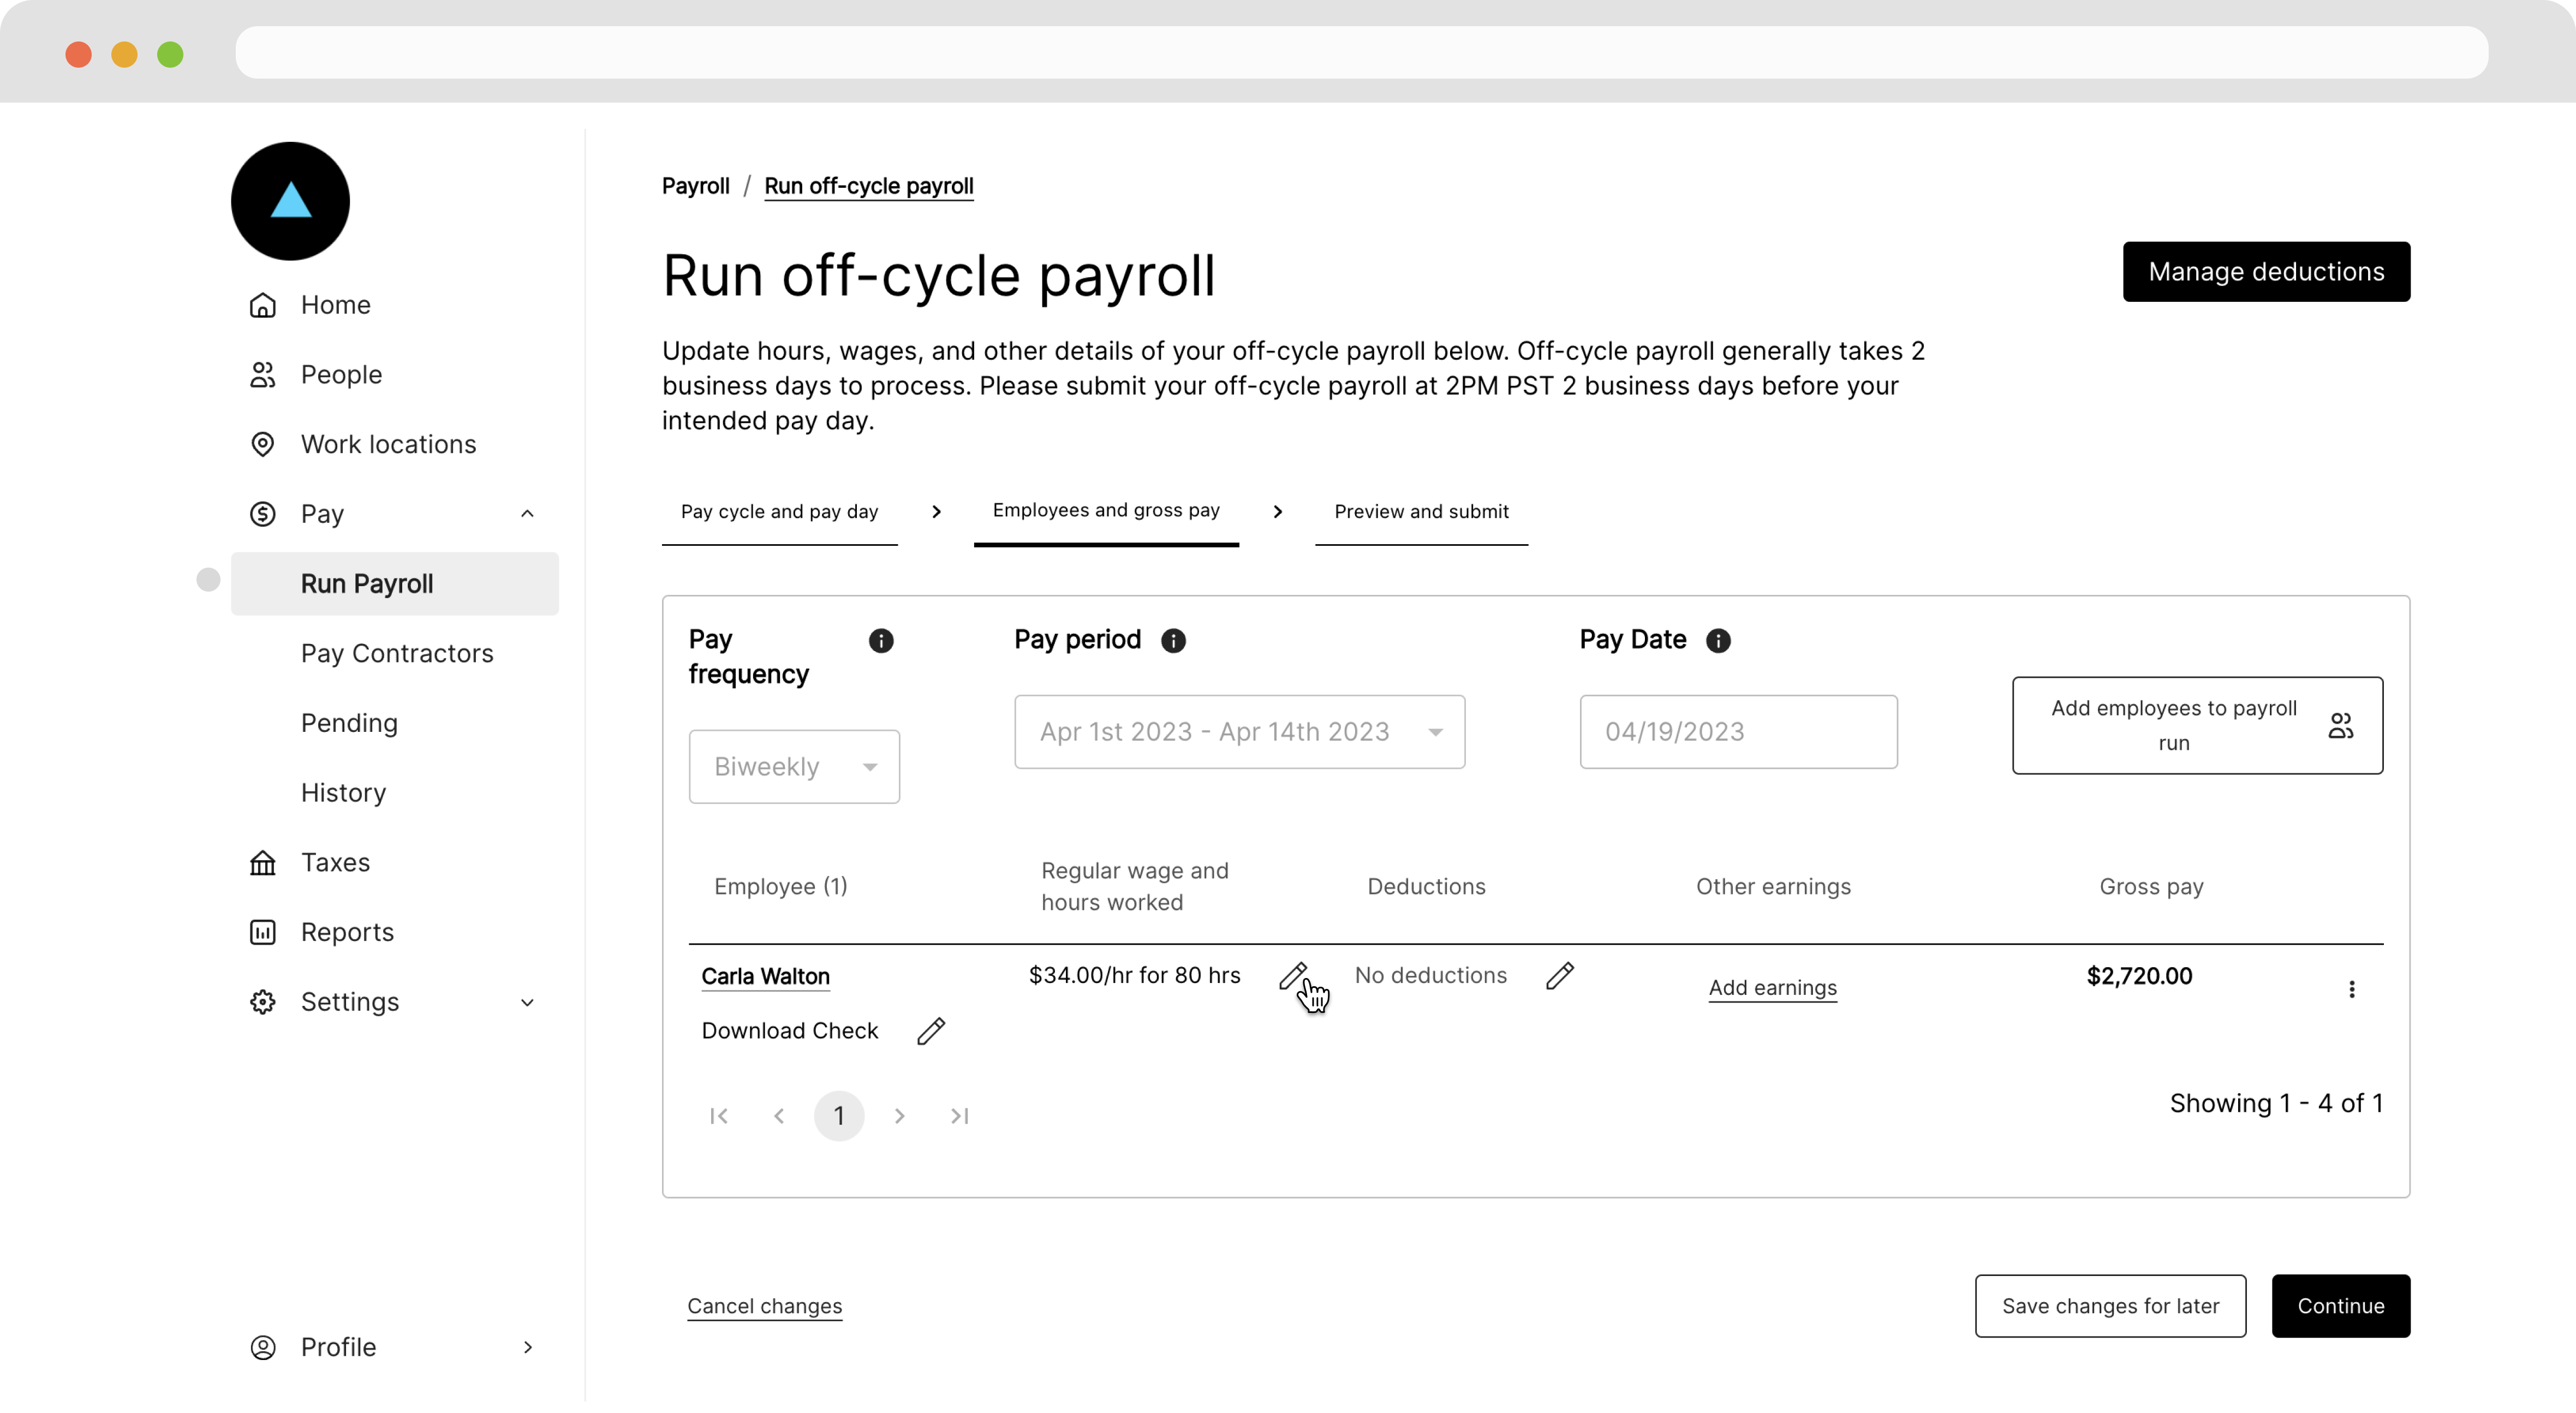
Task: Expand the Settings section chevron
Action: pos(528,1003)
